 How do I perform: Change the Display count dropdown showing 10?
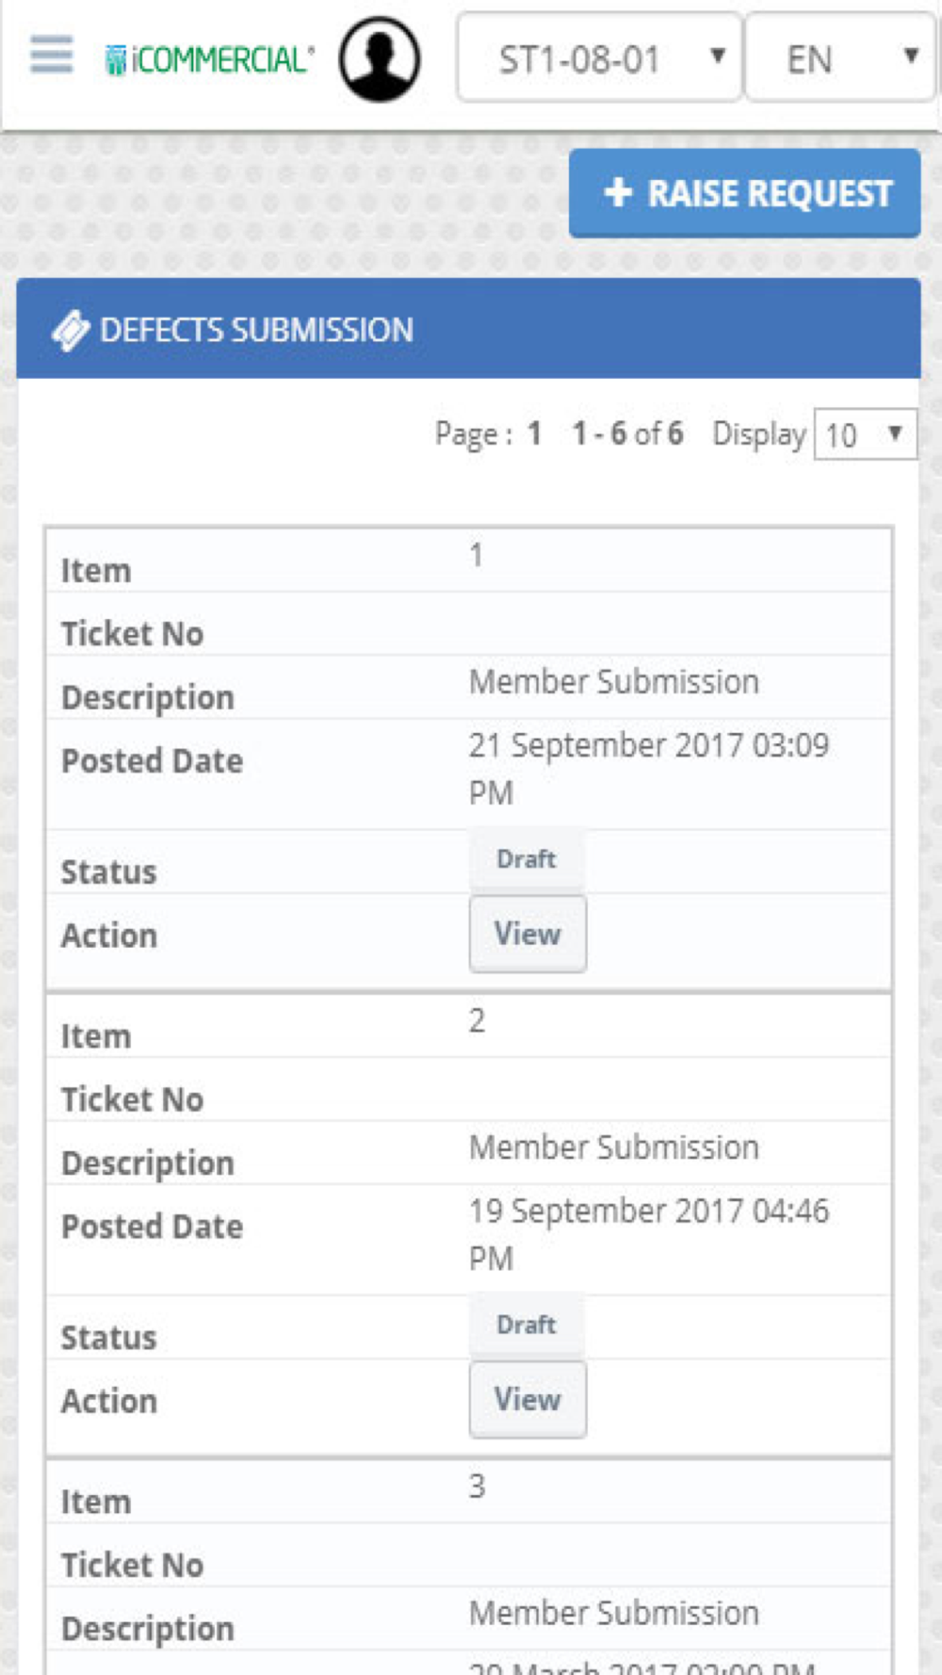(x=864, y=434)
